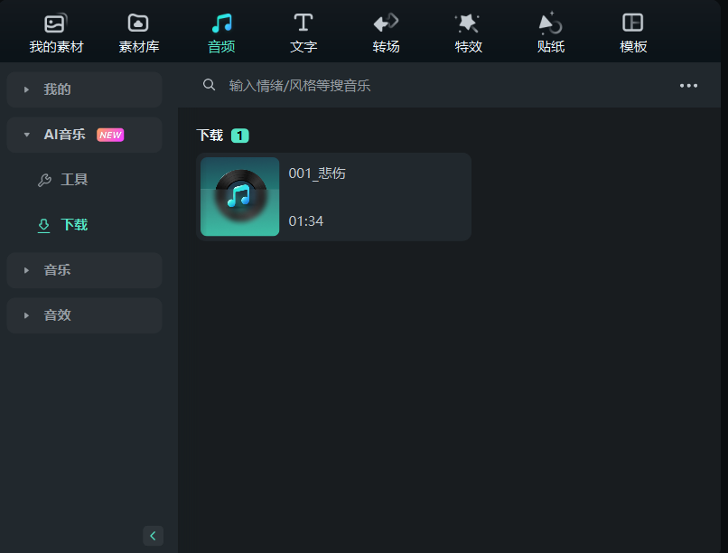This screenshot has height=553, width=728.
Task: Select the 001_悲伤 music thumbnail
Action: tap(239, 196)
